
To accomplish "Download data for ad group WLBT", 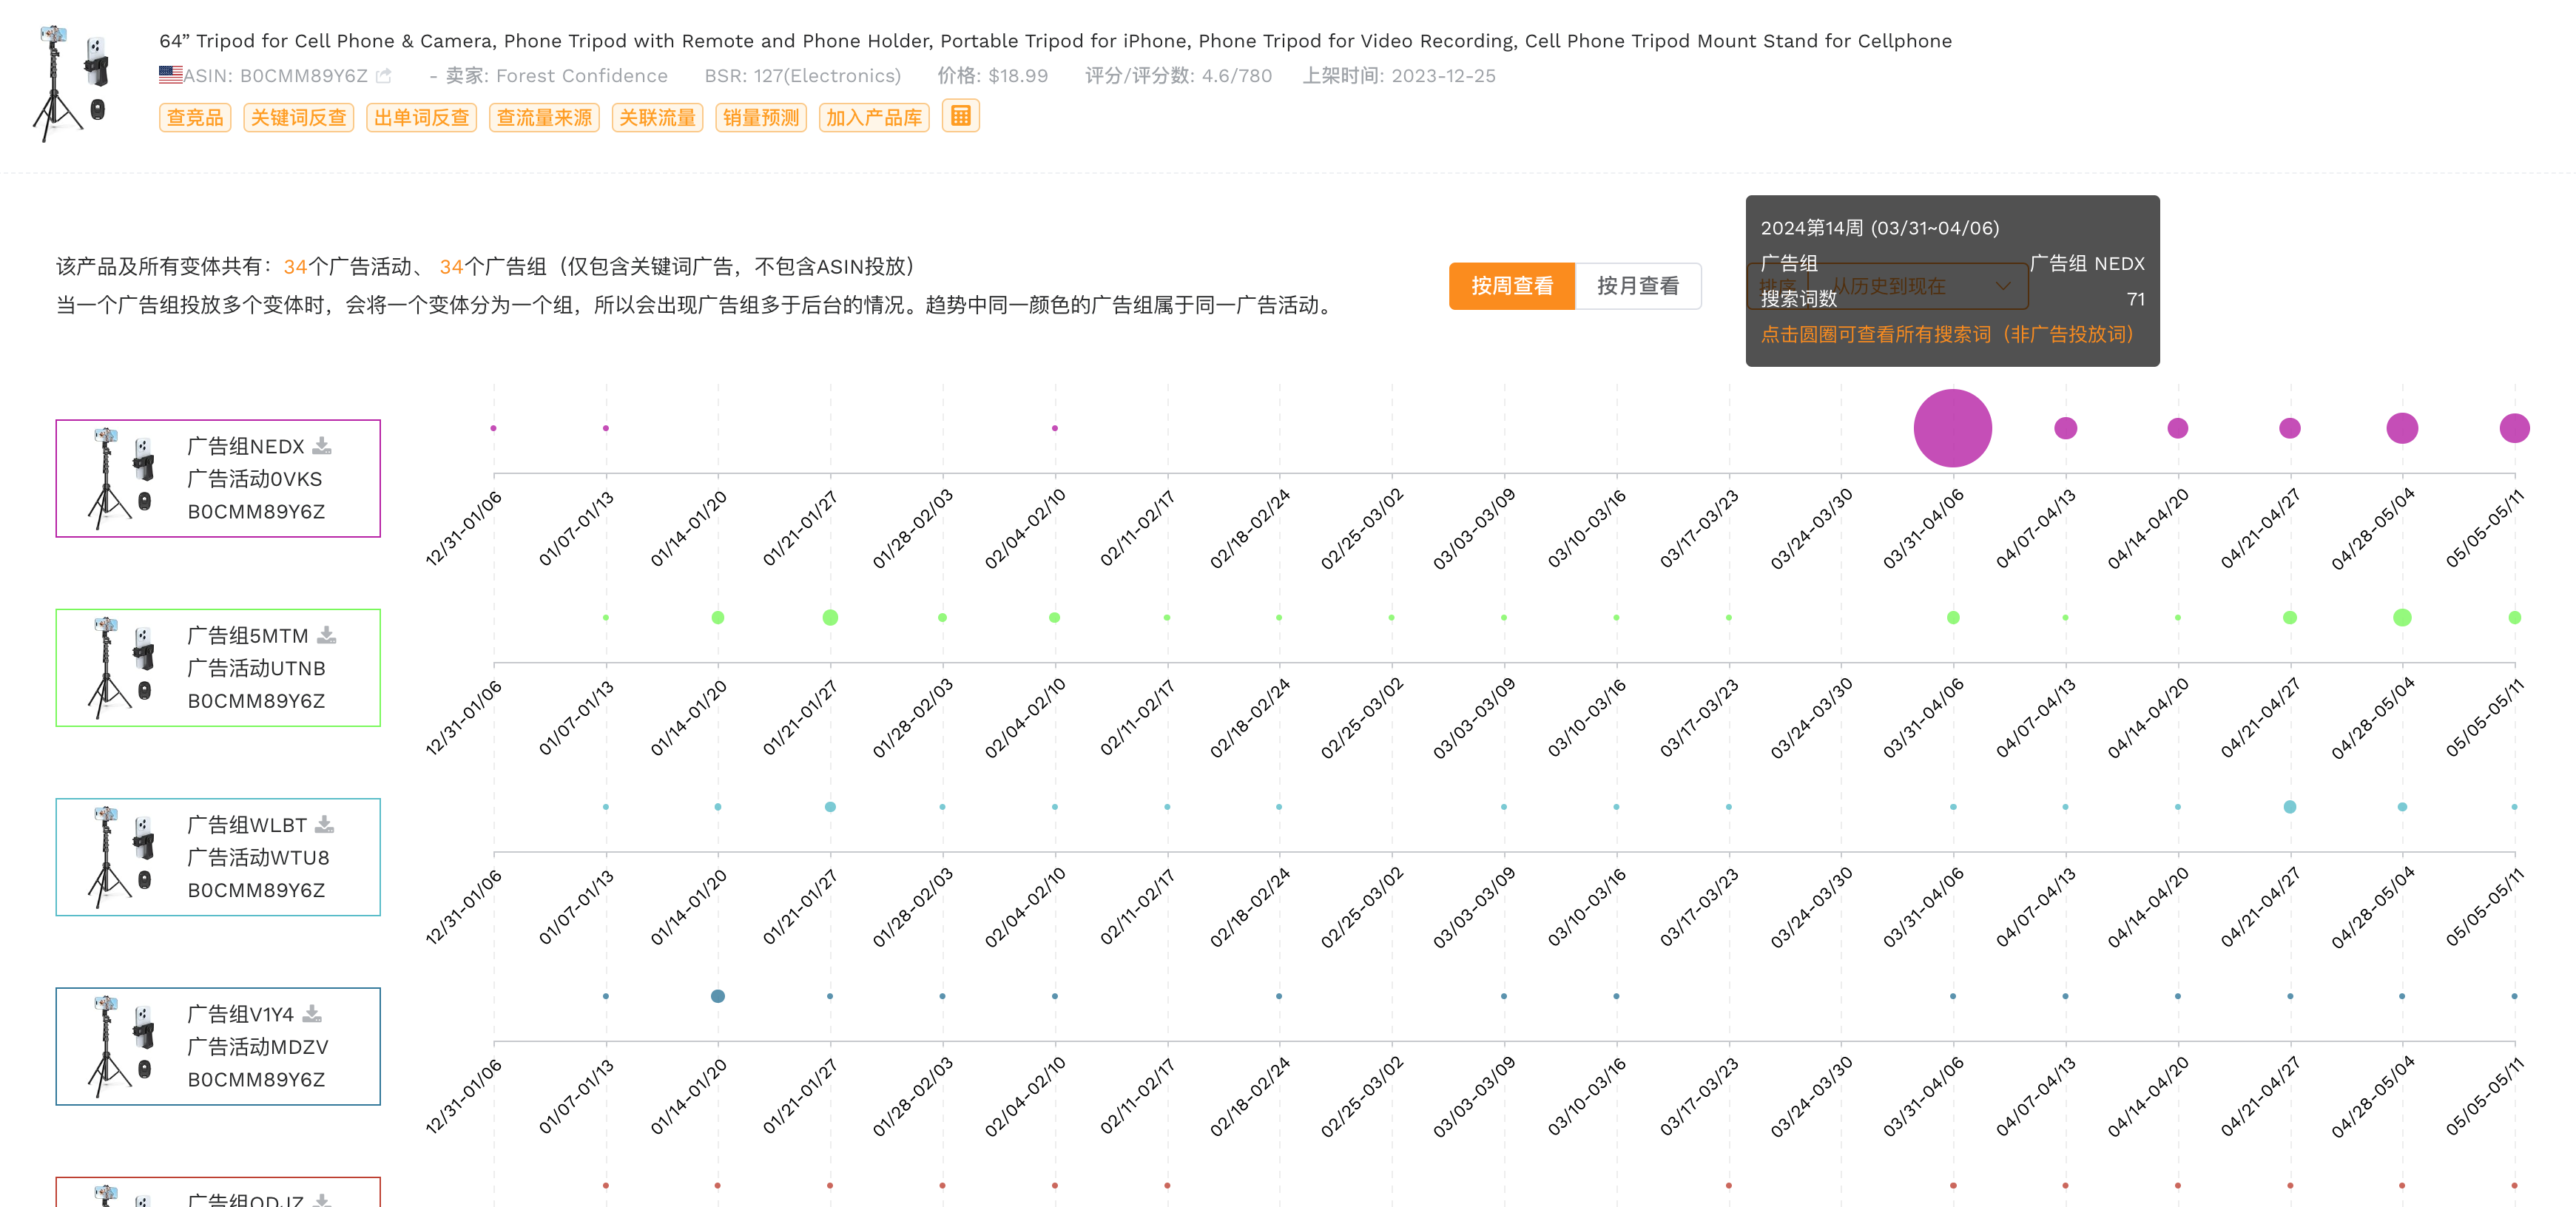I will click(x=324, y=824).
